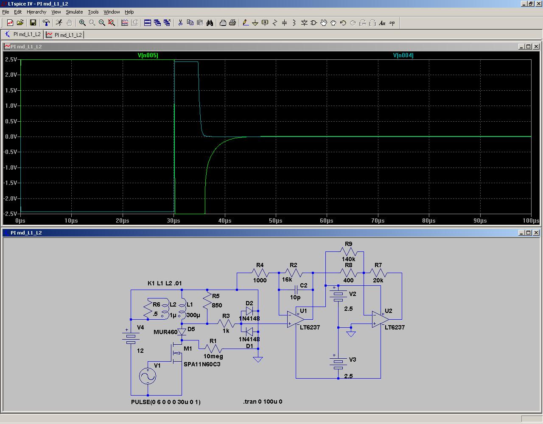This screenshot has width=543, height=424.
Task: Pick the Inductor placement tool
Action: point(294,23)
